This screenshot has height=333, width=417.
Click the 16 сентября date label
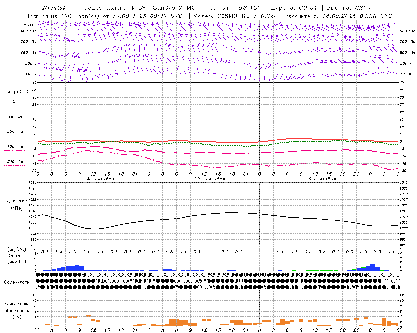pyautogui.click(x=321, y=179)
